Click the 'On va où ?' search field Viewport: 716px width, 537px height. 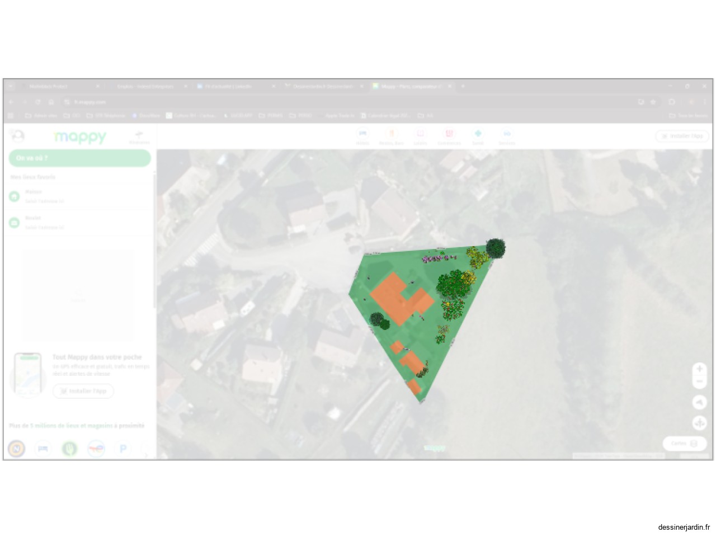[x=79, y=158]
